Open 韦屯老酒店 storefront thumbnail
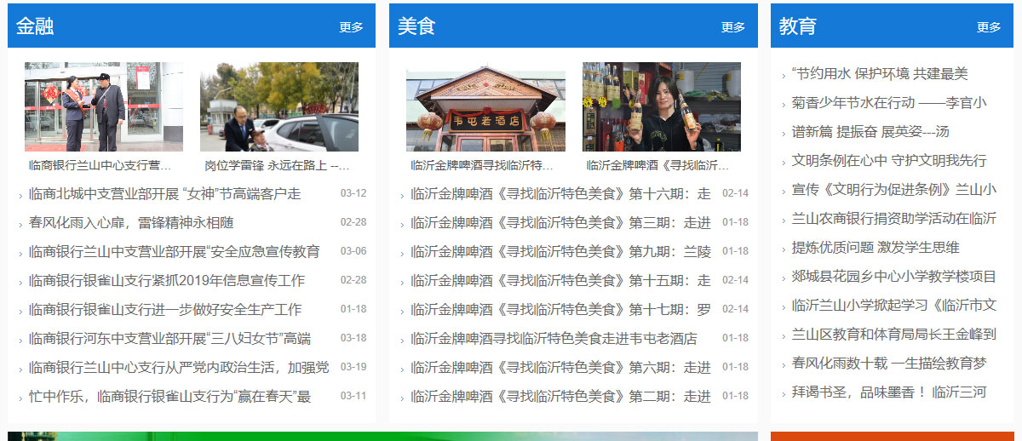Image resolution: width=1022 pixels, height=441 pixels. [485, 106]
